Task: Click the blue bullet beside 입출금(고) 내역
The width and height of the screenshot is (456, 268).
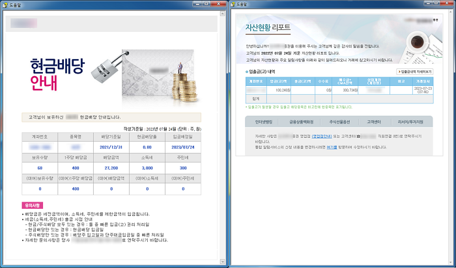Action: coord(247,72)
